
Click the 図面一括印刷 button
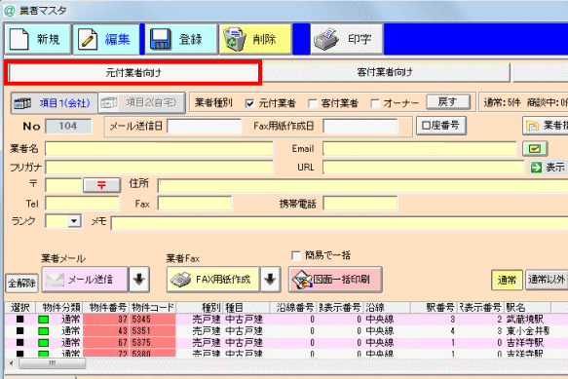(335, 280)
